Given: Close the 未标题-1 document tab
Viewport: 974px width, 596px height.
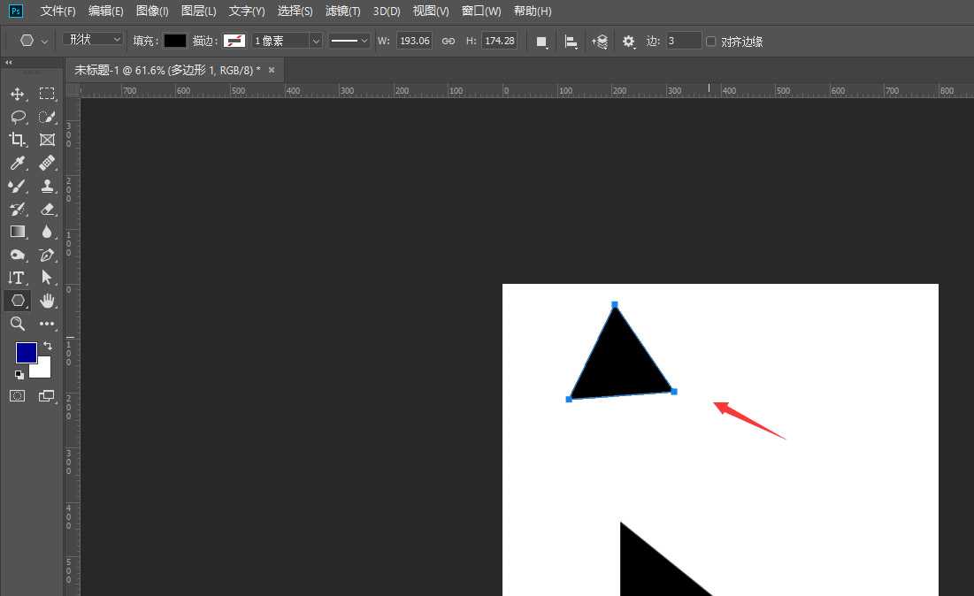Looking at the screenshot, I should tap(272, 70).
